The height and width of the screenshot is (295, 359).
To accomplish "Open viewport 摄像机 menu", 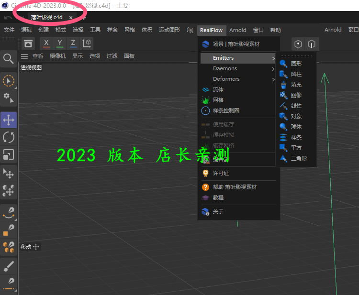I will 58,56.
